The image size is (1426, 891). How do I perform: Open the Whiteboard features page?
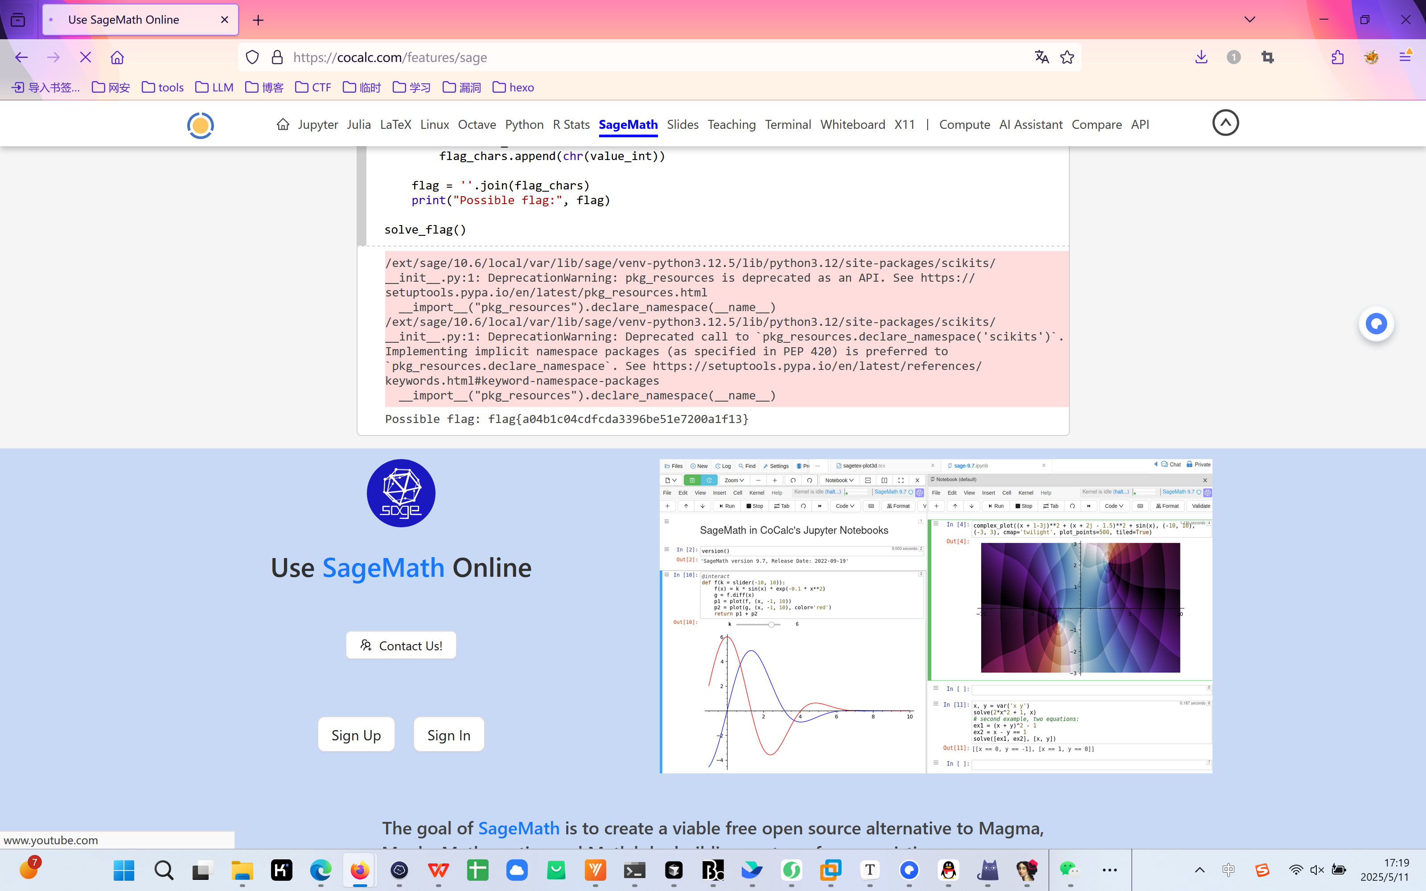point(853,124)
